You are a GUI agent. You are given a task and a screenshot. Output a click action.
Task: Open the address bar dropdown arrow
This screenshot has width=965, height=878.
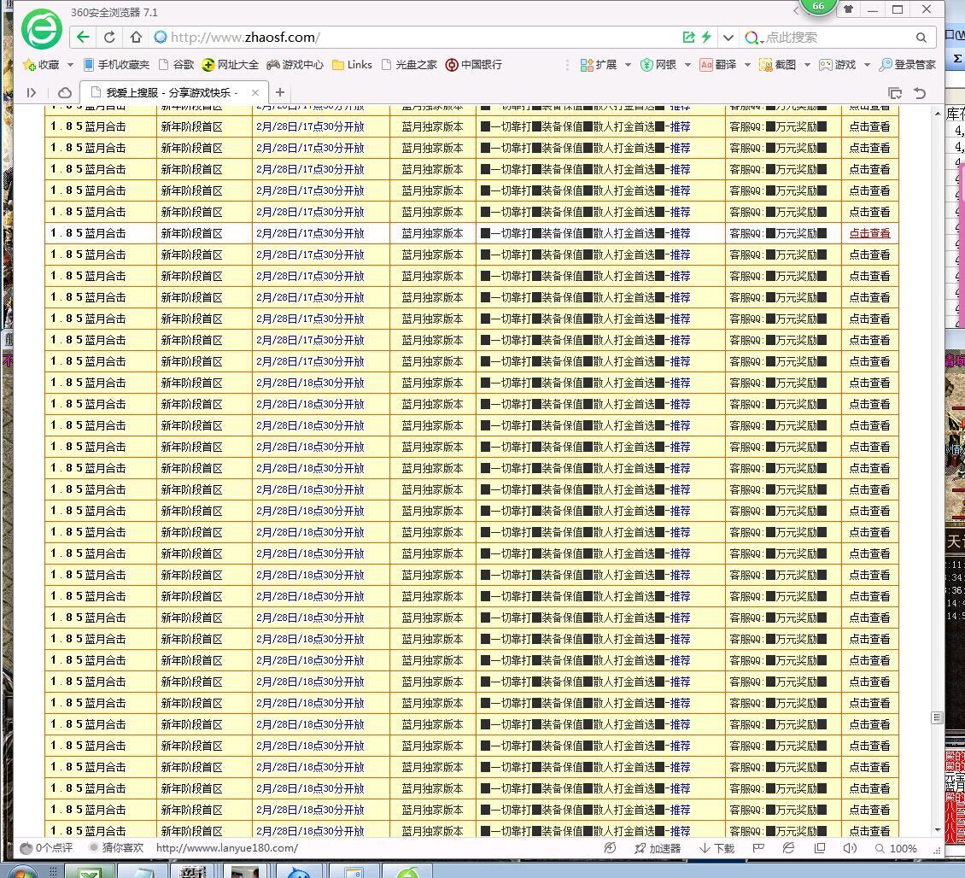728,38
